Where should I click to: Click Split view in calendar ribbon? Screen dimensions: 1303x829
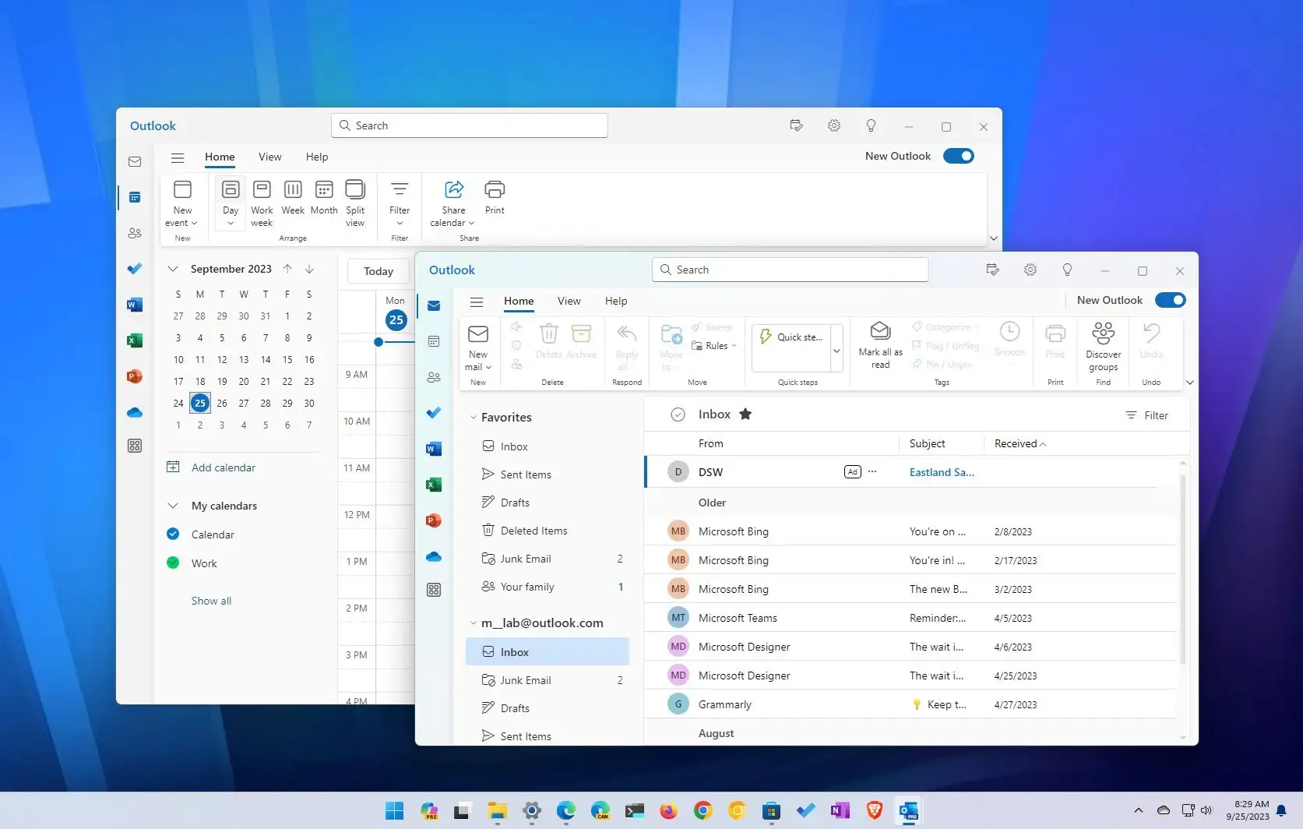pos(355,202)
